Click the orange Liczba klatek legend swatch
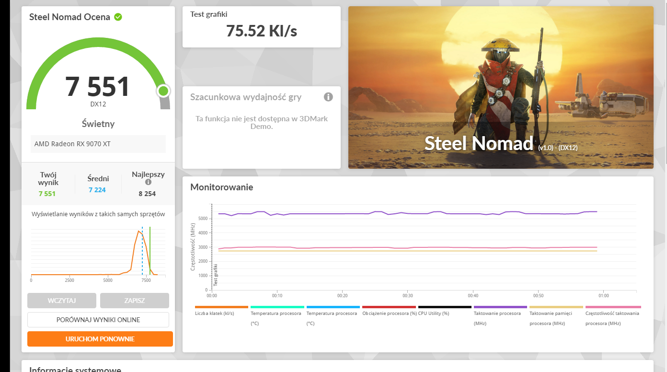The height and width of the screenshot is (372, 667). click(221, 307)
